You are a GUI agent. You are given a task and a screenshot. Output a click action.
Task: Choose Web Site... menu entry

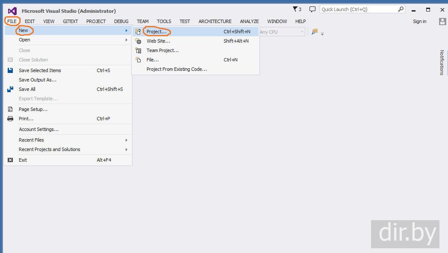pyautogui.click(x=195, y=41)
